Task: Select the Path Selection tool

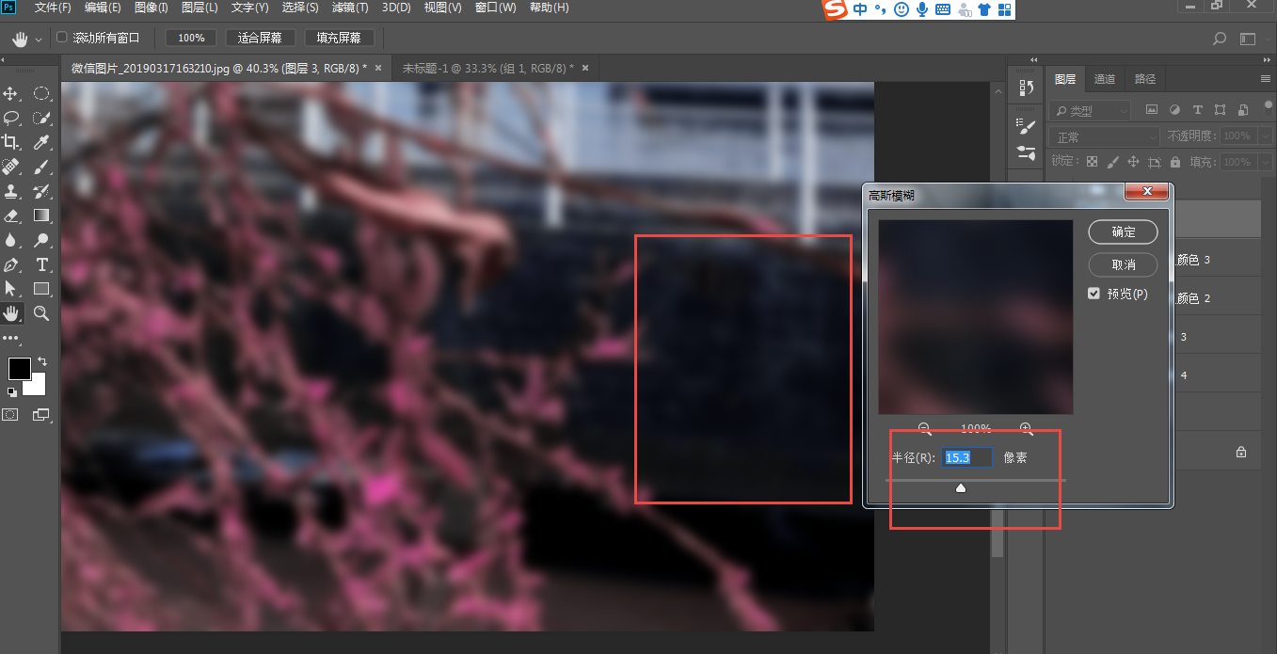Action: [x=11, y=289]
